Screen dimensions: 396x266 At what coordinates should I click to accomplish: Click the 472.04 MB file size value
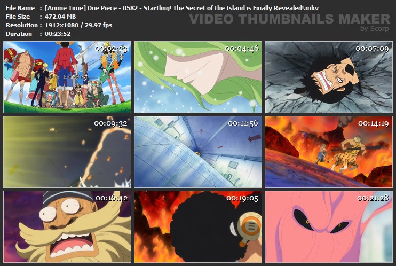click(x=60, y=17)
